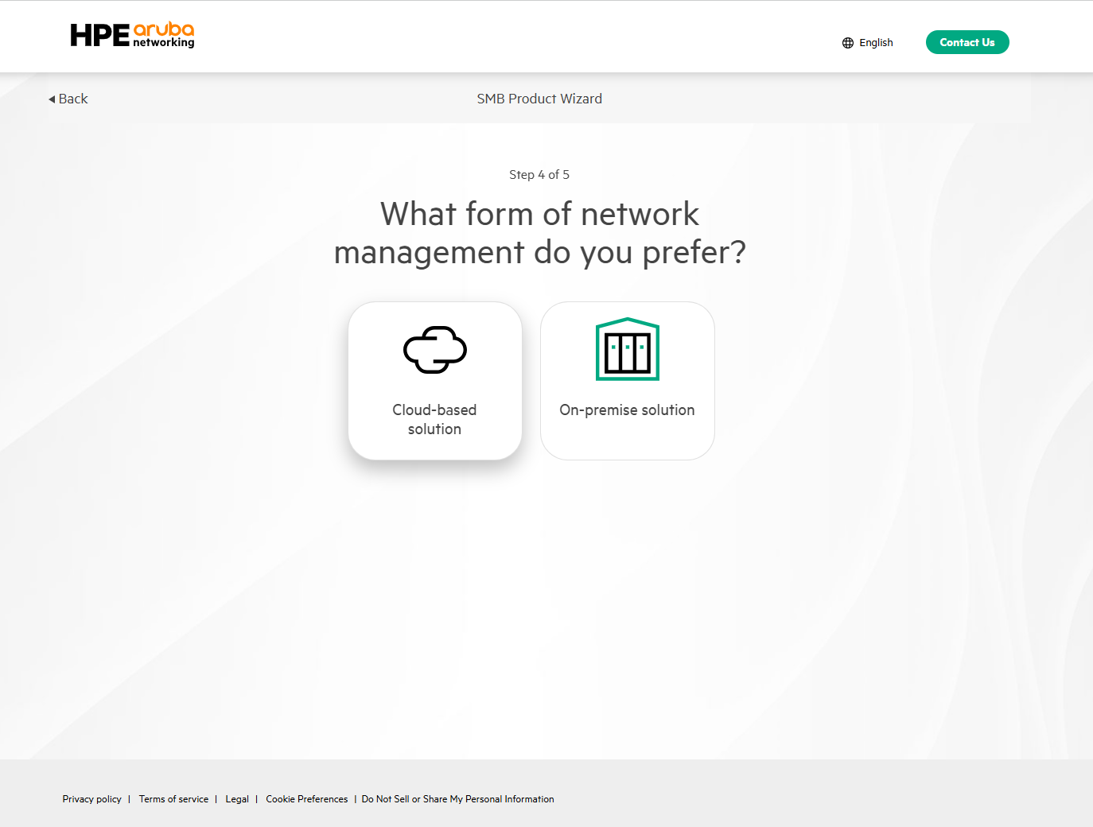Manage your Cookie Preferences
Image resolution: width=1093 pixels, height=827 pixels.
click(306, 799)
